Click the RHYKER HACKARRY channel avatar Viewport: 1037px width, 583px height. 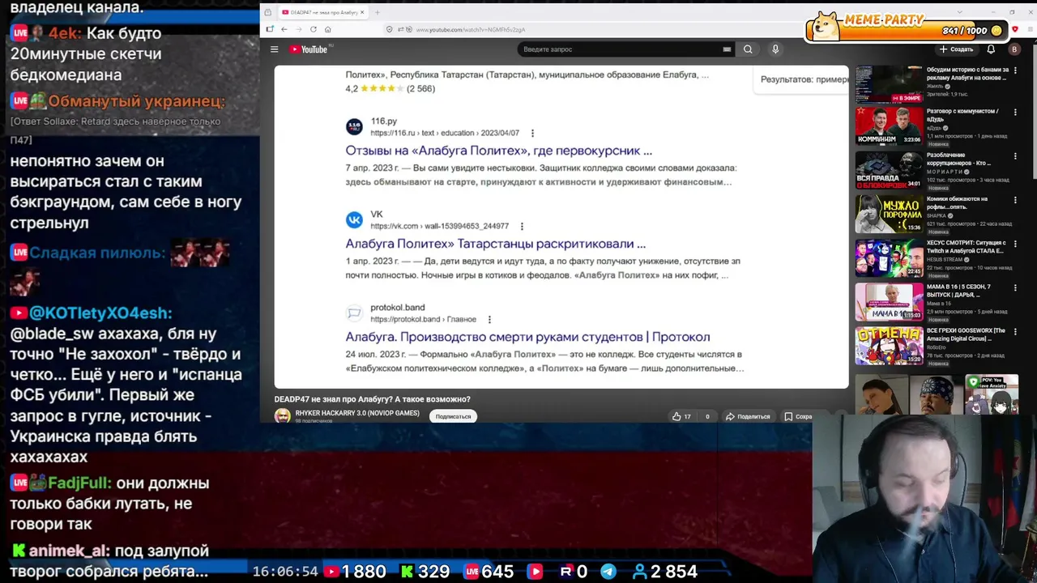(x=282, y=416)
